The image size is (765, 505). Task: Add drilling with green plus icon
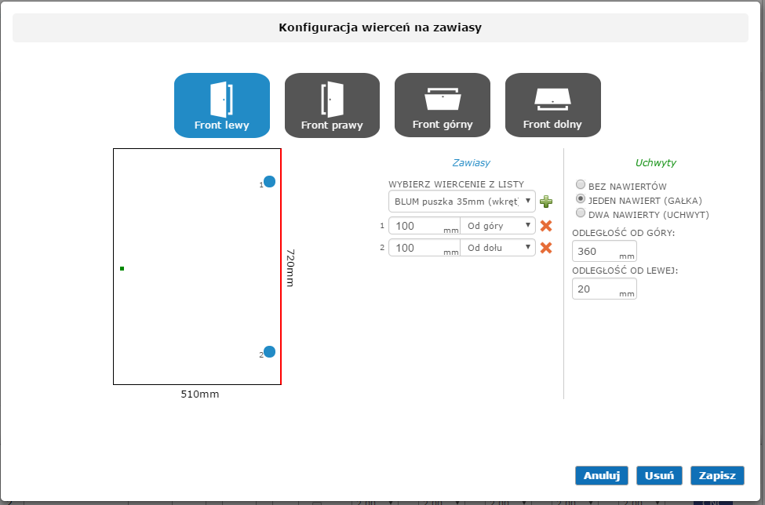pyautogui.click(x=546, y=202)
